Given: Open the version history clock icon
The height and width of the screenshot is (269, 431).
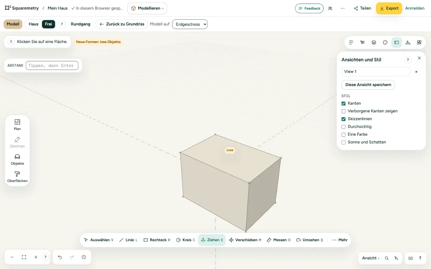Looking at the screenshot, I should 84,257.
